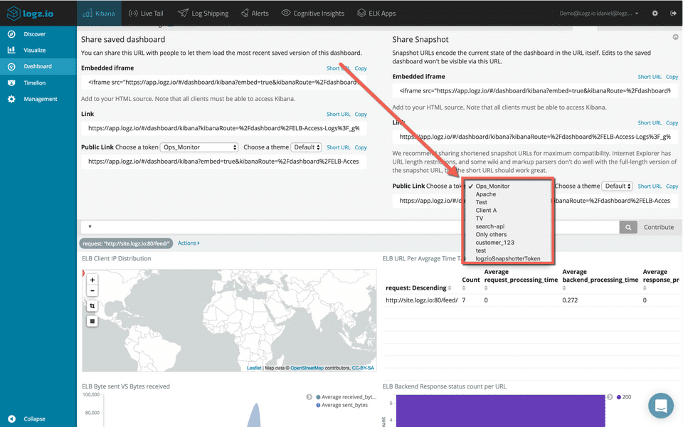This screenshot has width=683, height=427.
Task: Select Apache token from the list
Action: point(486,194)
